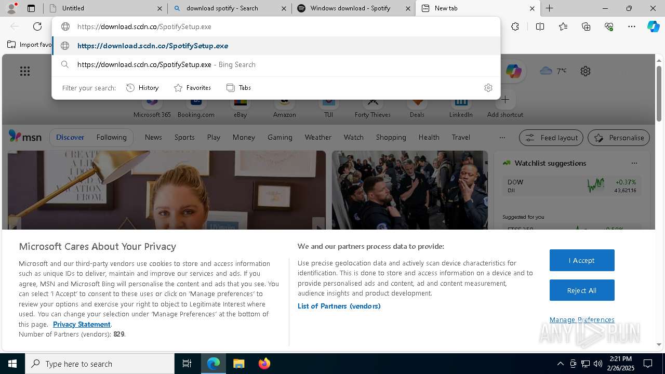Select the SpotifySetup.exe URL suggestion
The image size is (665, 374).
point(276,46)
